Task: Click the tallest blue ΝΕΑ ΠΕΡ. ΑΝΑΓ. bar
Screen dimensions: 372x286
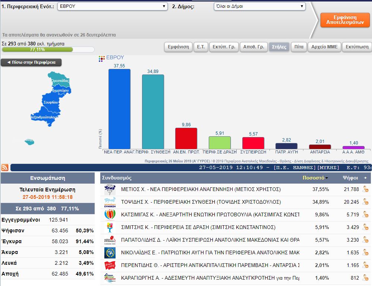Action: tap(119, 109)
